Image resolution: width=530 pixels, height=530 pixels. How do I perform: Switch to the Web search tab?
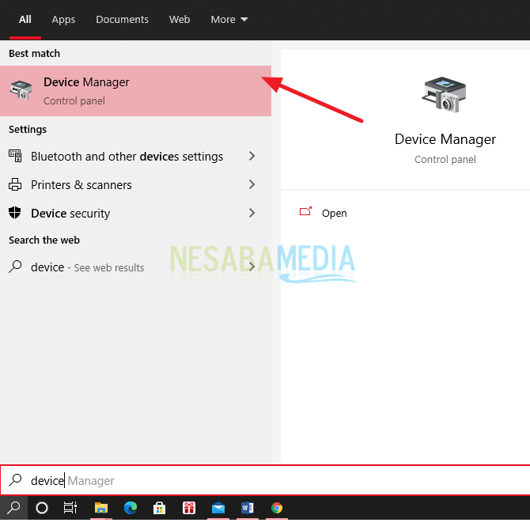(180, 20)
